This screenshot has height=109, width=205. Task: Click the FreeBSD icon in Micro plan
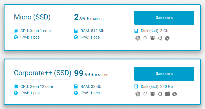click(153, 38)
